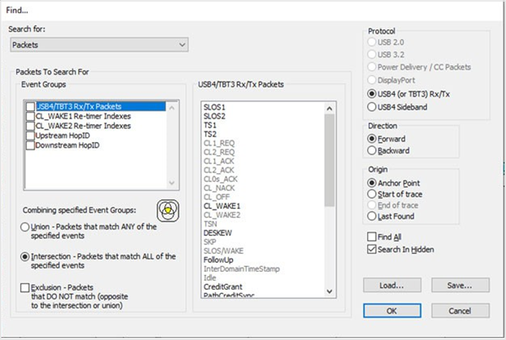Set direction to Backward
The image size is (506, 340).
372,151
